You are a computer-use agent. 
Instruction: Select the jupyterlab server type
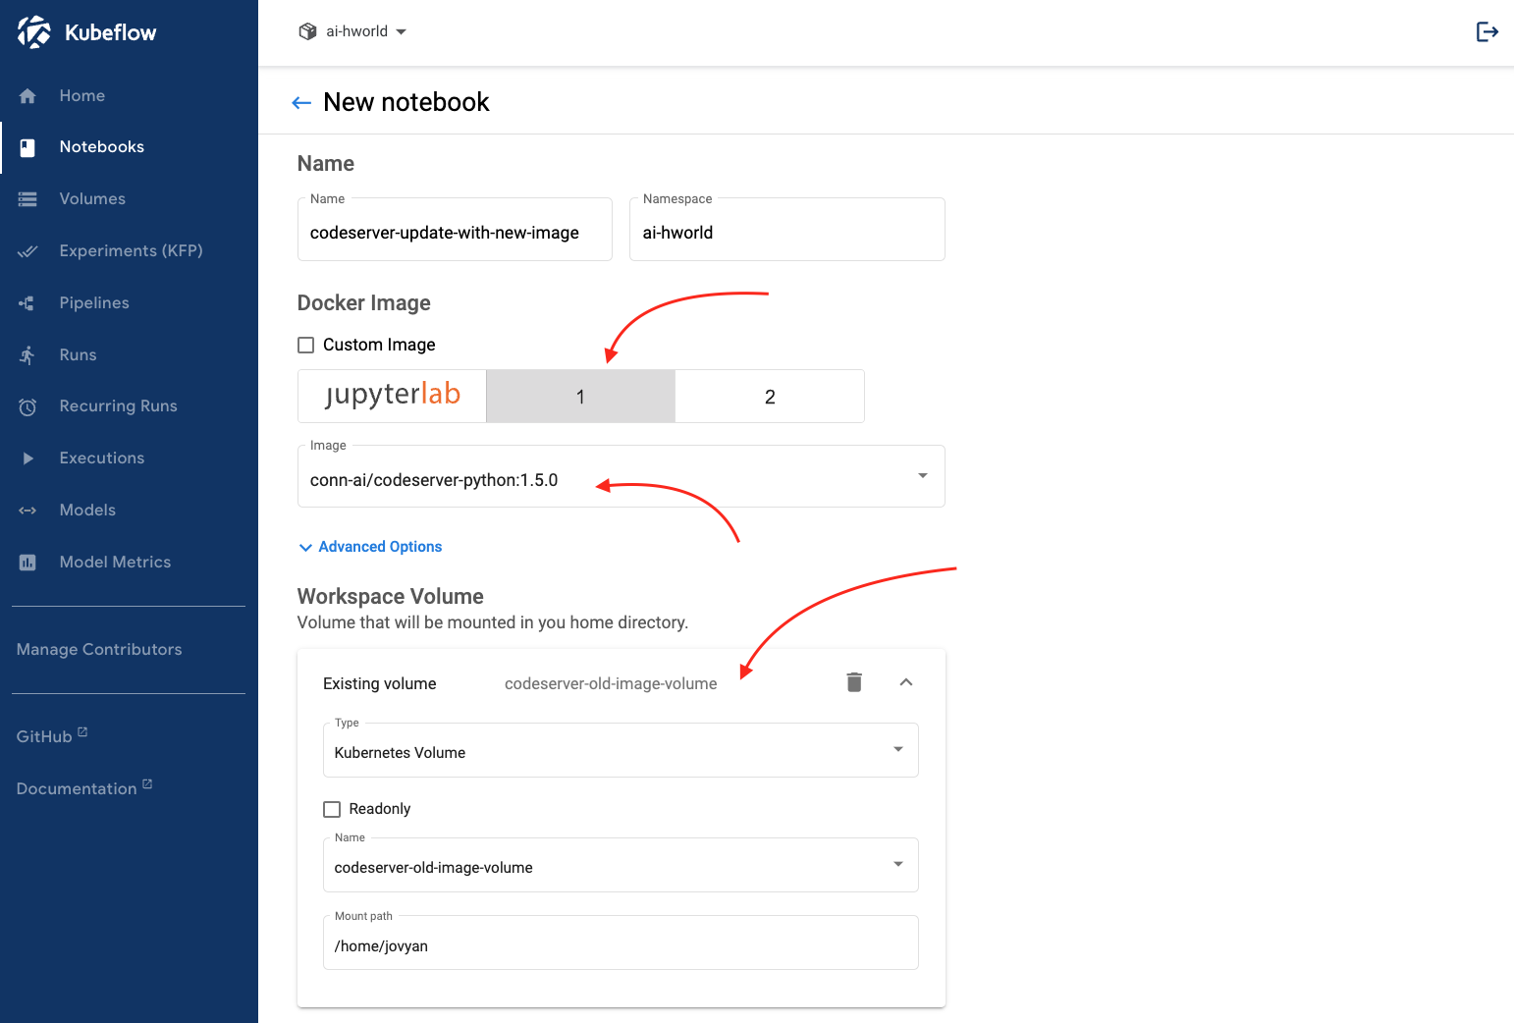pyautogui.click(x=392, y=397)
